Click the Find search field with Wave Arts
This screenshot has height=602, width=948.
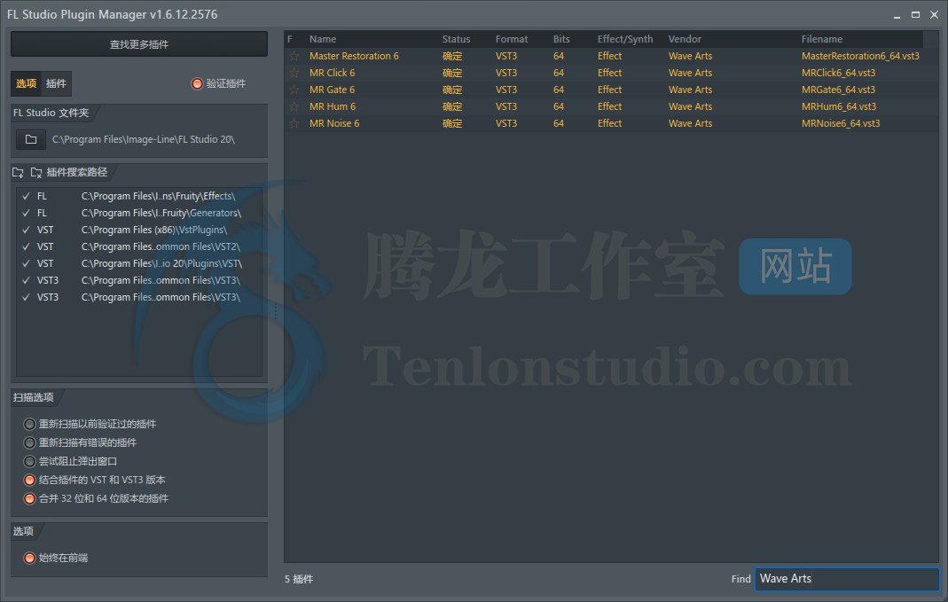pyautogui.click(x=847, y=579)
